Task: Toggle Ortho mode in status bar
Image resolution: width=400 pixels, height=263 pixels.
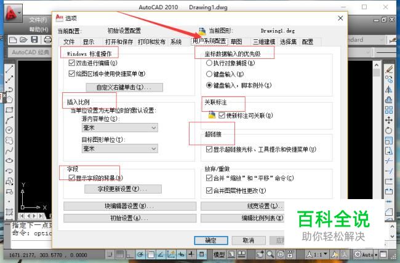Action: click(130, 254)
